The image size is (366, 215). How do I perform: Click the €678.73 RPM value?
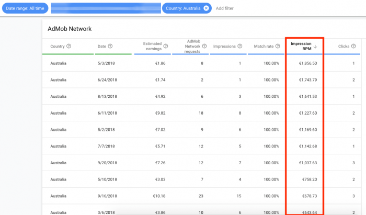tap(310, 196)
